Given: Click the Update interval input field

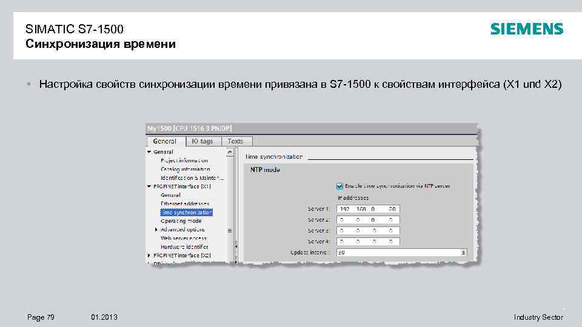Looking at the screenshot, I should pos(399,253).
